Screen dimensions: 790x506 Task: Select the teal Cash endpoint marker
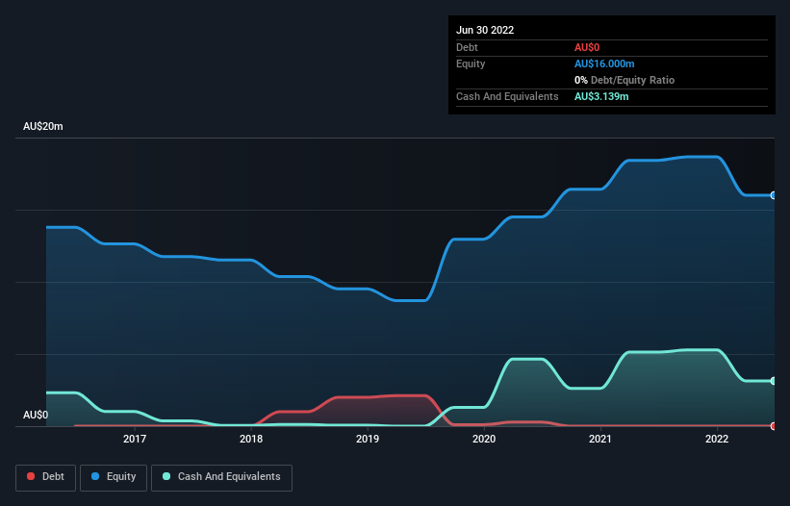774,381
